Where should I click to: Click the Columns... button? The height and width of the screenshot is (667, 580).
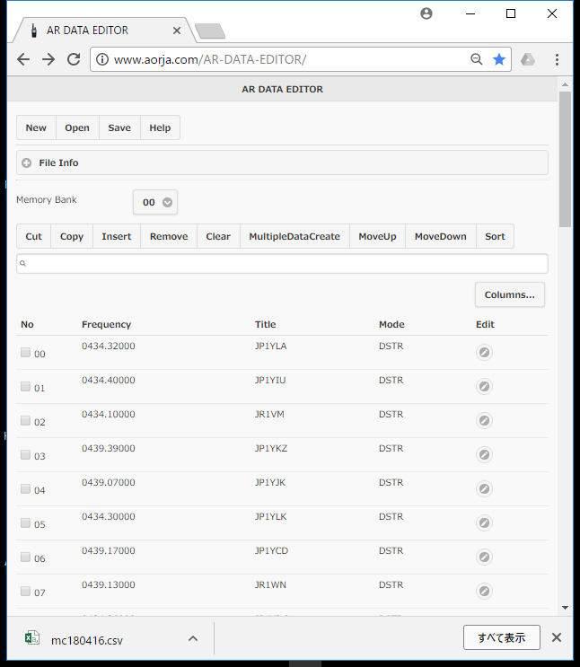[509, 294]
